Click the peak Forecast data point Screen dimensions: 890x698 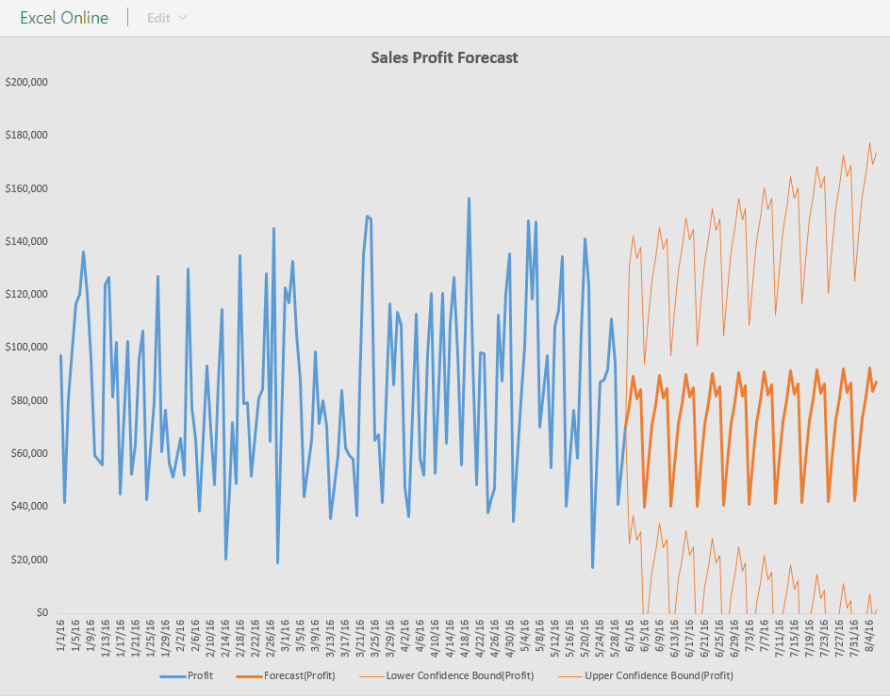coord(870,366)
